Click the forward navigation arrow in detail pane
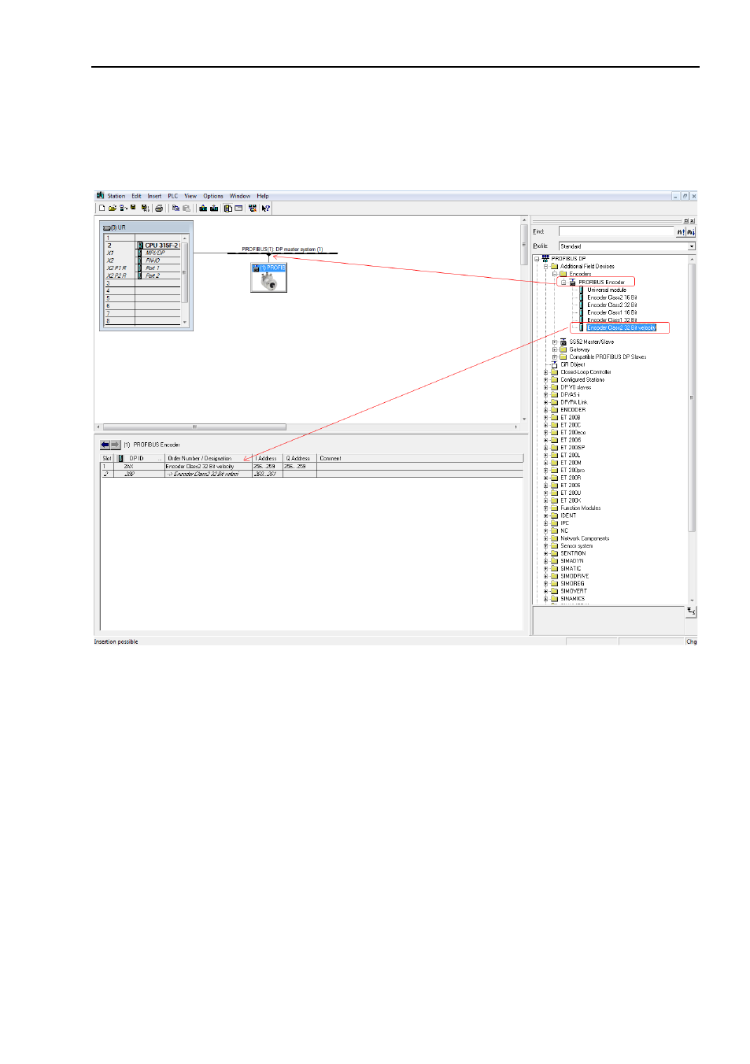 (x=115, y=445)
